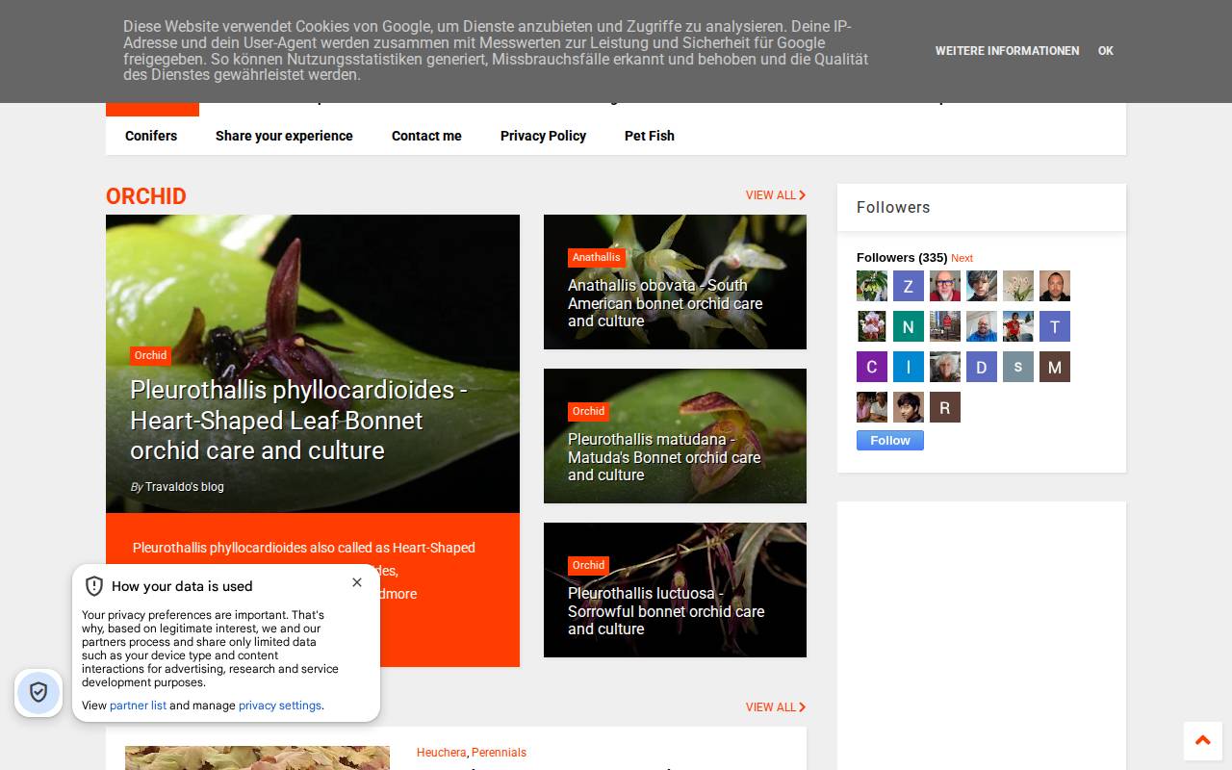Click the Heuchera category link
The width and height of the screenshot is (1232, 770).
click(x=442, y=753)
